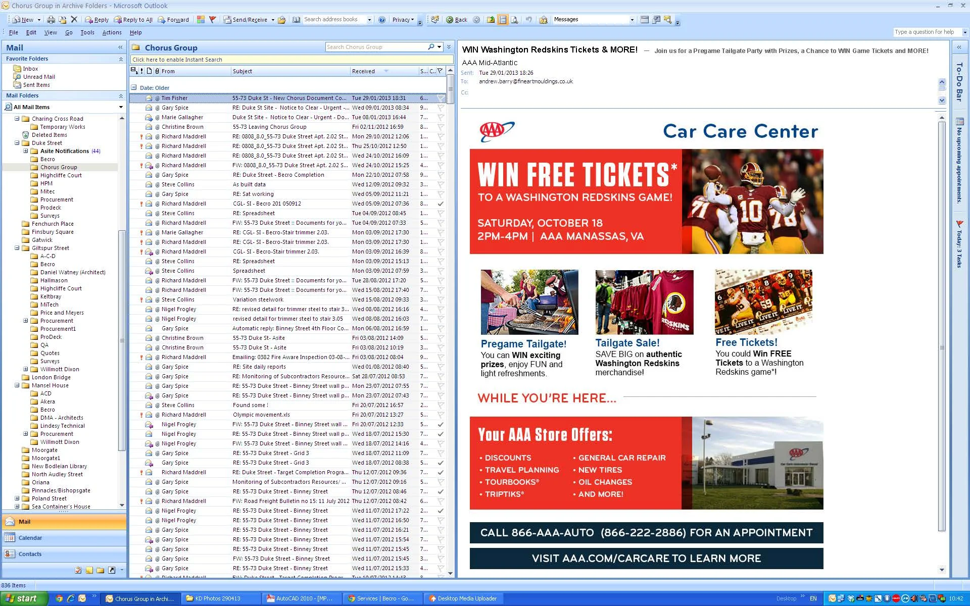Open the New button dropdown arrow
Viewport: 970px width, 606px height.
(39, 20)
